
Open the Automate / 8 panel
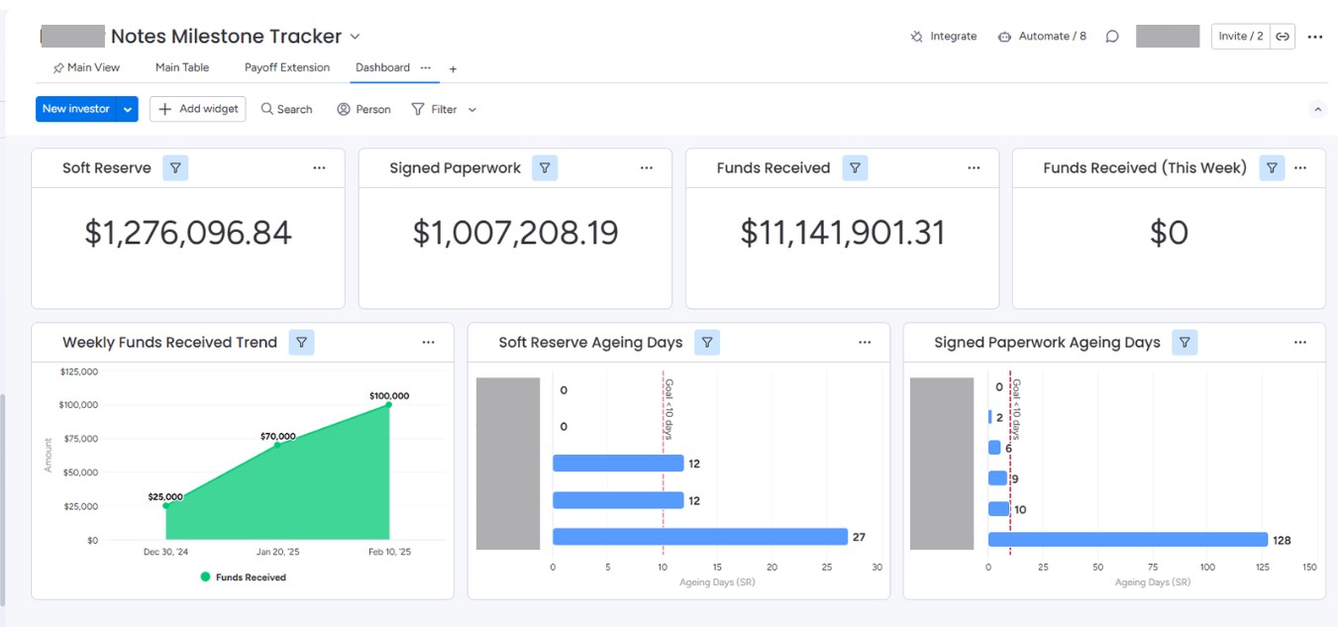[x=1041, y=37]
